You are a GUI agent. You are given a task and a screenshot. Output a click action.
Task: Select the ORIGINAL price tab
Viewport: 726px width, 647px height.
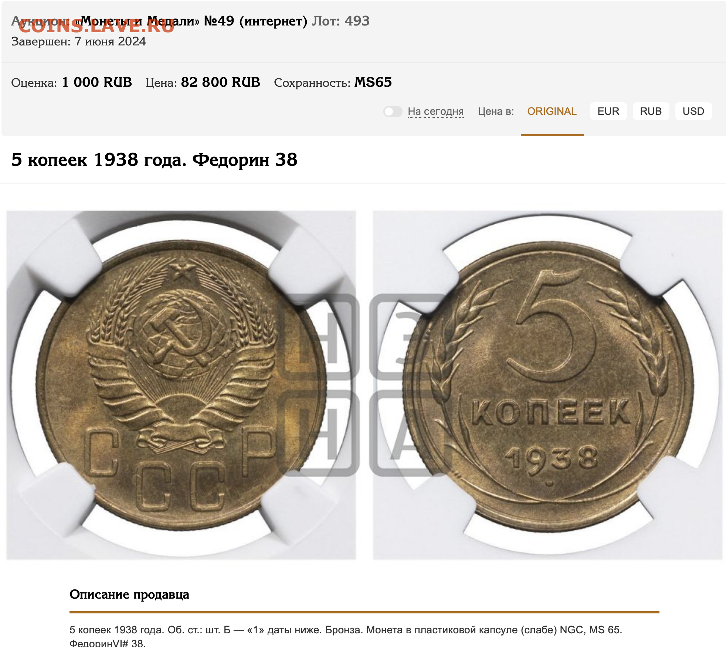[552, 111]
